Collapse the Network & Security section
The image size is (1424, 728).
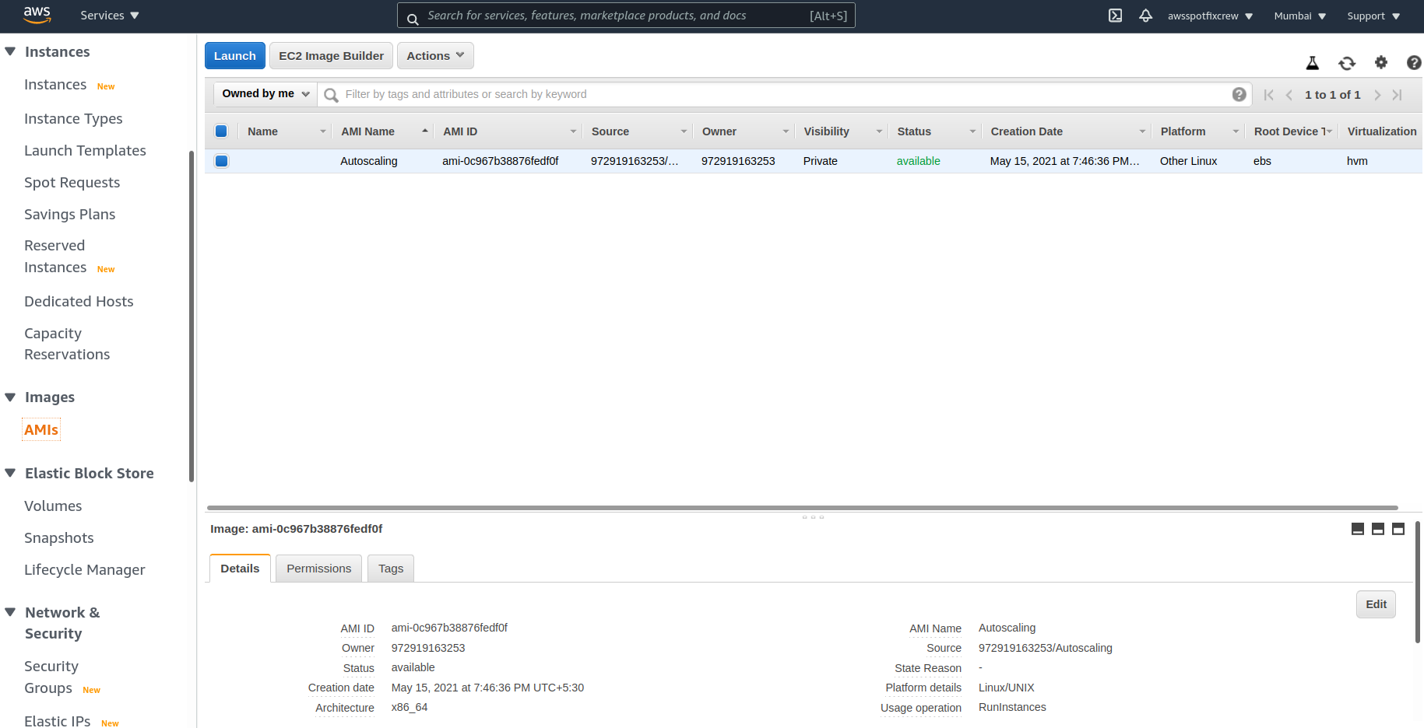(x=10, y=613)
